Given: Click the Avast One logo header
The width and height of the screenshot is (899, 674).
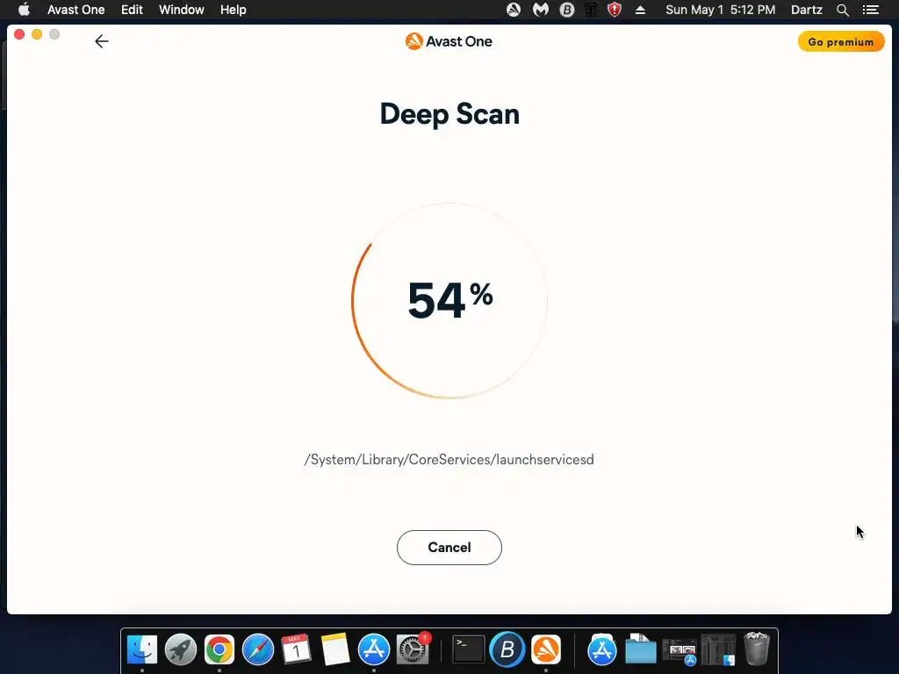Looking at the screenshot, I should coord(449,41).
